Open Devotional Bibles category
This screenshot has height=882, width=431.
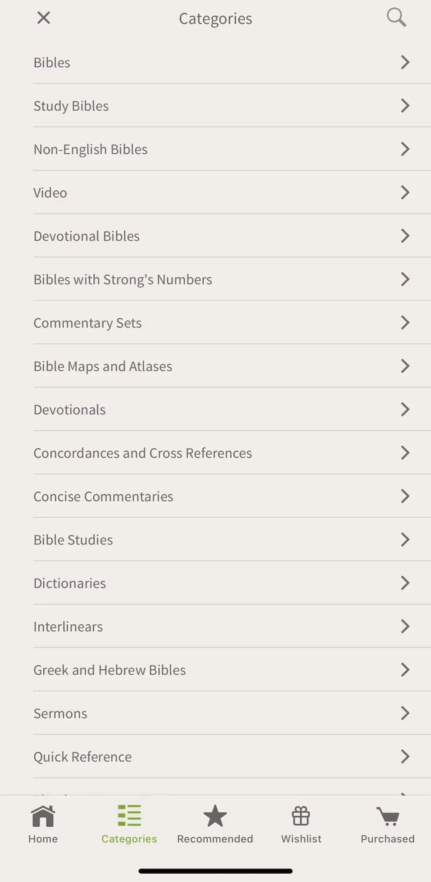pyautogui.click(x=232, y=236)
